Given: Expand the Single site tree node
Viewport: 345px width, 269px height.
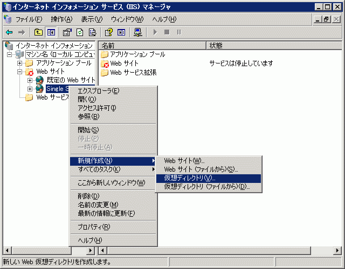Looking at the screenshot, I should click(x=30, y=89).
